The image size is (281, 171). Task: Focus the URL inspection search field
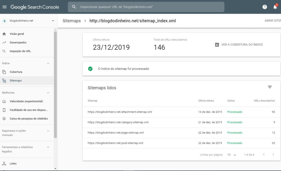tap(146, 7)
